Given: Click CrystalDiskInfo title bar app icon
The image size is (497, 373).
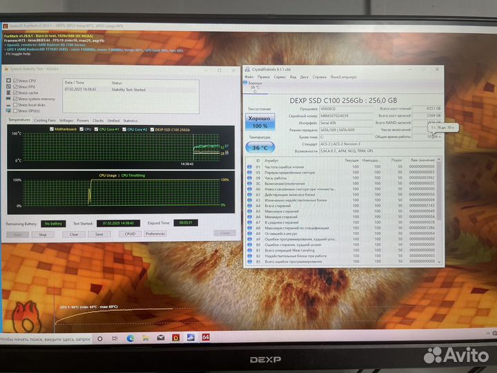Looking at the screenshot, I should pyautogui.click(x=247, y=69).
